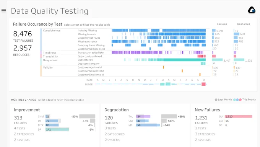
Task: Click the Customer Name Missing blue marker
Action: (150, 49)
